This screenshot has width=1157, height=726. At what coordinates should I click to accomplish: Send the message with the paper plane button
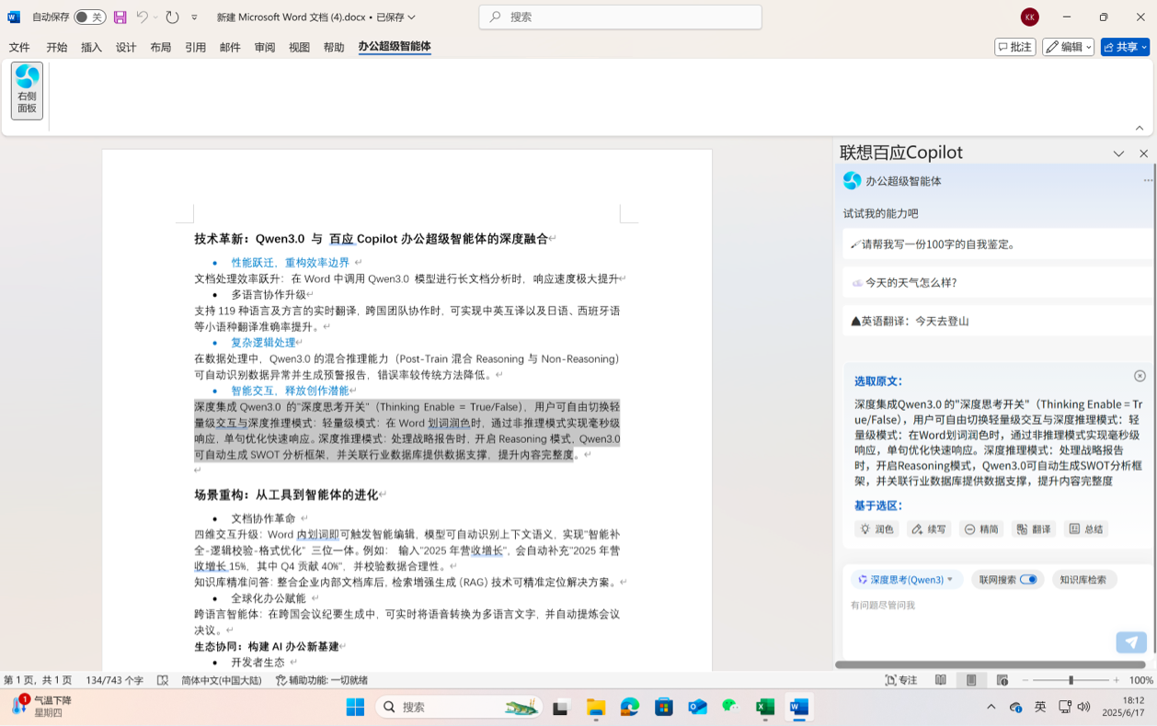pos(1131,642)
